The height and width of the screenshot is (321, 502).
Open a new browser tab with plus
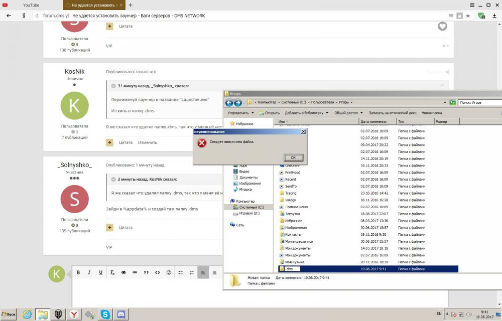131,5
